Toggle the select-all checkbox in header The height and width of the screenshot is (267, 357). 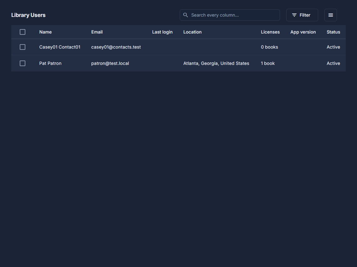tap(23, 32)
